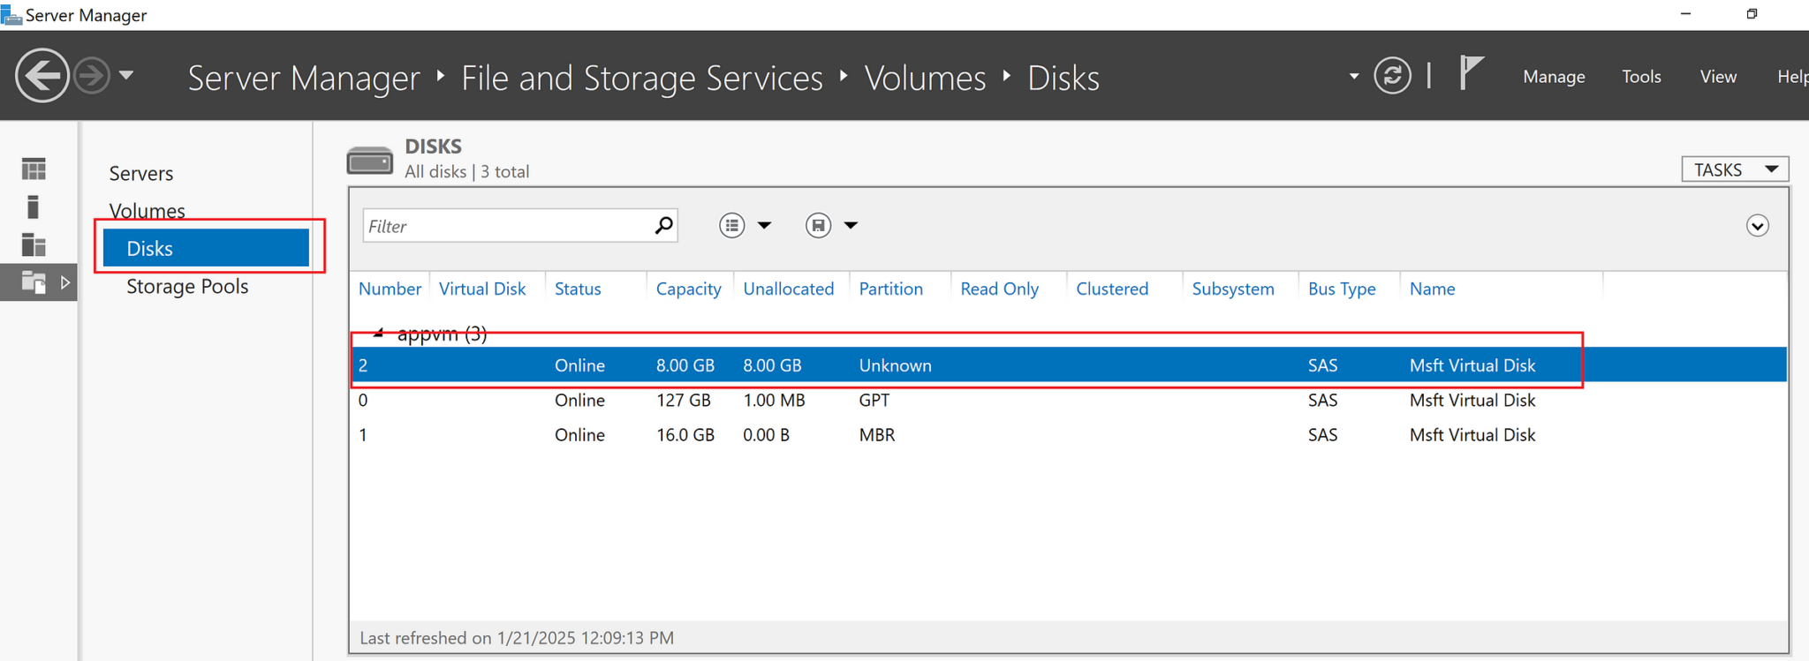The height and width of the screenshot is (661, 1809).
Task: Select Local Server icon in sidebar
Action: point(34,207)
